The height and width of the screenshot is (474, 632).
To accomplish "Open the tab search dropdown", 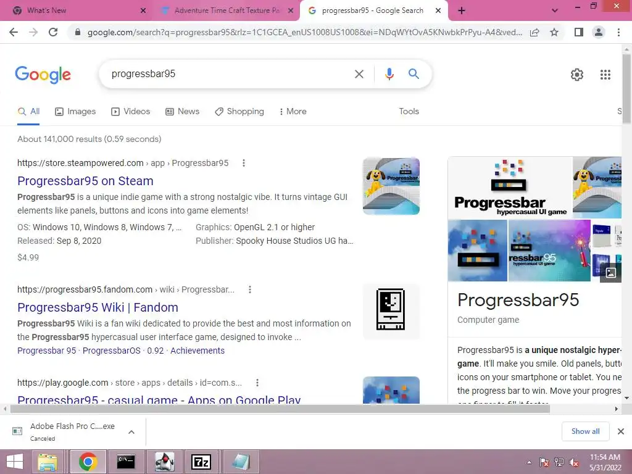I will click(555, 10).
